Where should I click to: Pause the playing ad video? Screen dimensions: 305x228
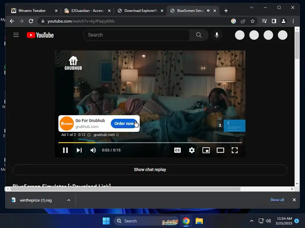click(65, 150)
